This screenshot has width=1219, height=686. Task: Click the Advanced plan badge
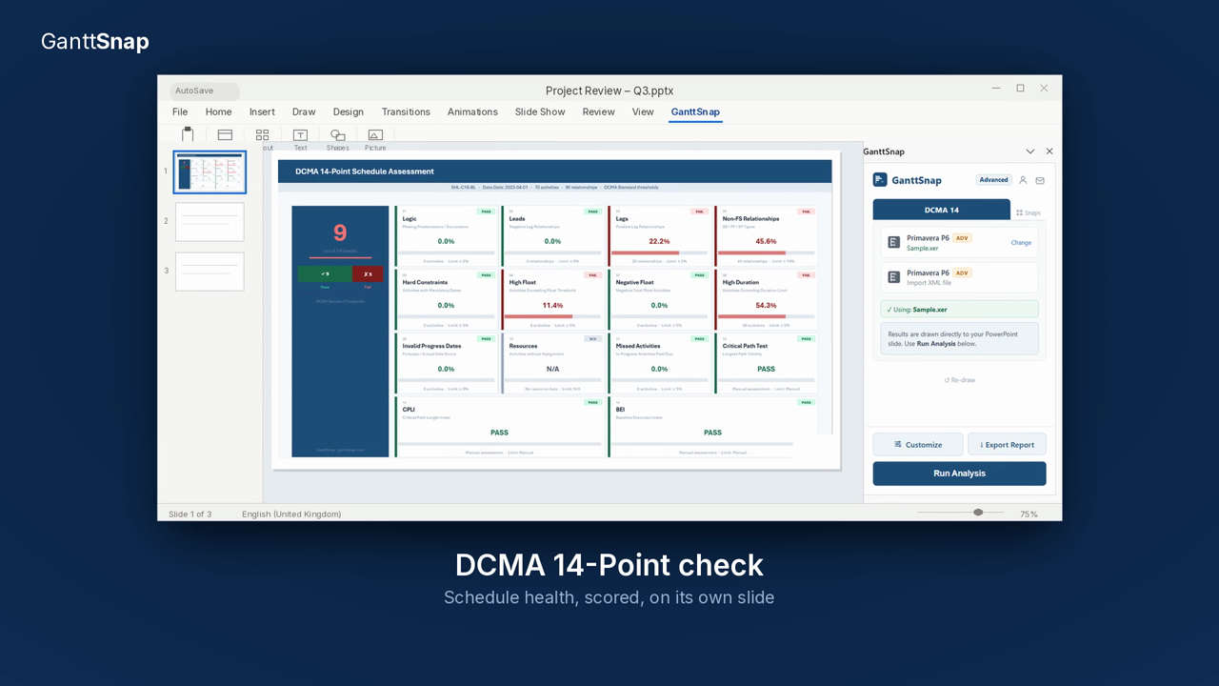(993, 180)
